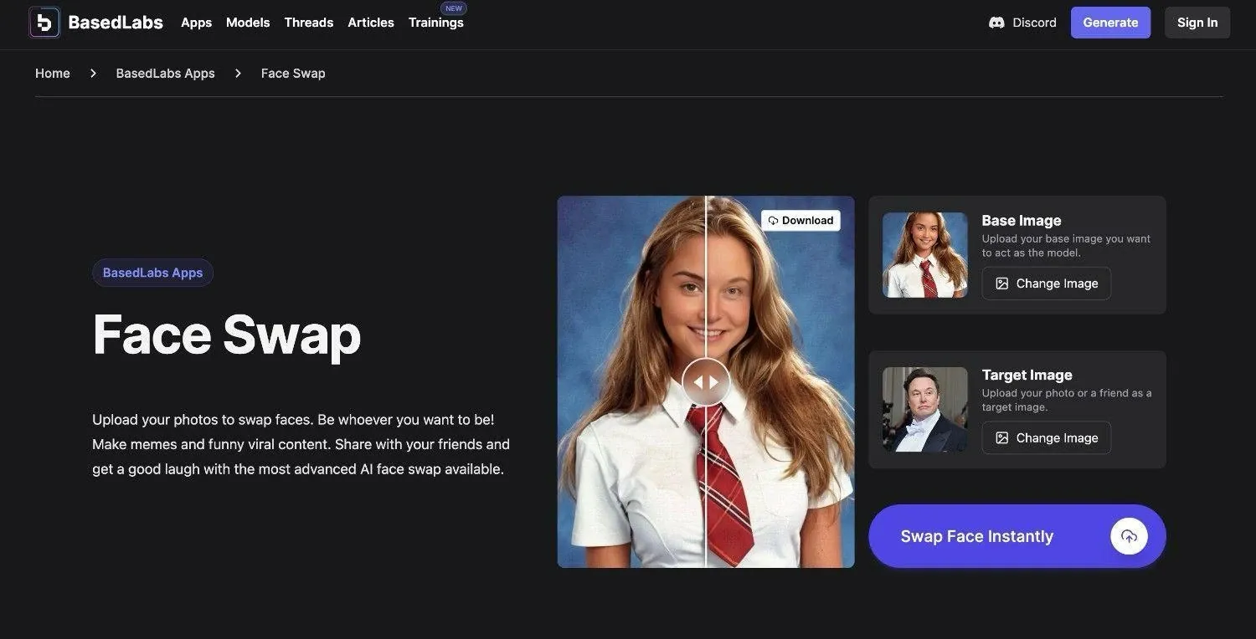Click the BasedLabs brand name text

tap(116, 23)
